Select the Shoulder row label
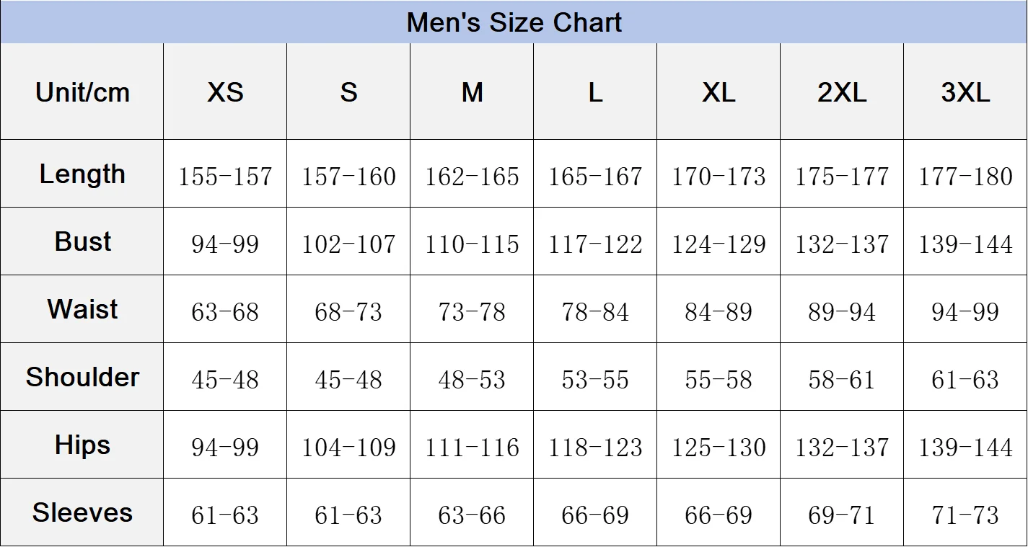 click(82, 378)
